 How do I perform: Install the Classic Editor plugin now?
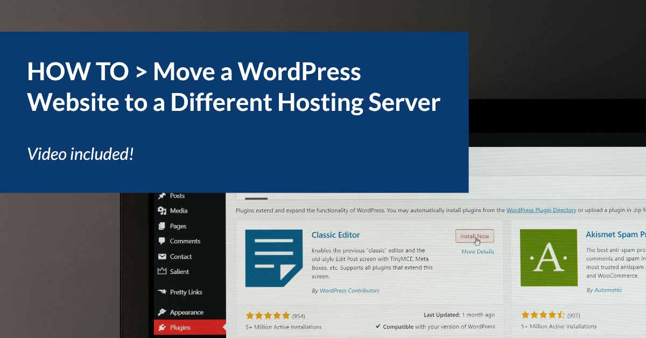tap(474, 236)
